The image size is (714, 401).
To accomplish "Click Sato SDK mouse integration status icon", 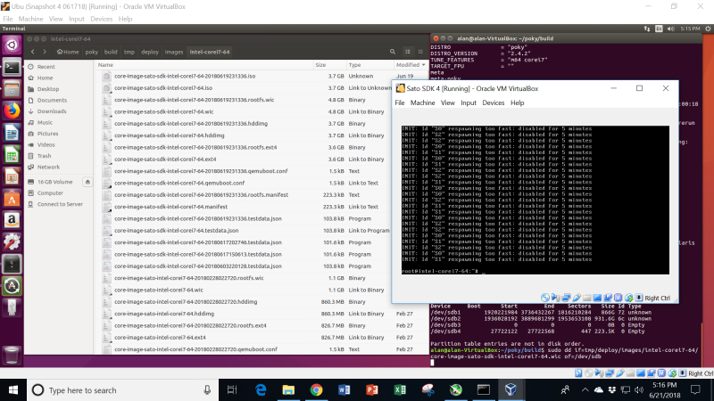I will pyautogui.click(x=629, y=298).
